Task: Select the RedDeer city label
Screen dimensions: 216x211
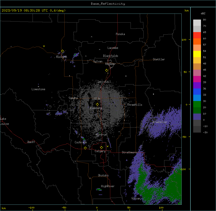Action: pos(110,64)
